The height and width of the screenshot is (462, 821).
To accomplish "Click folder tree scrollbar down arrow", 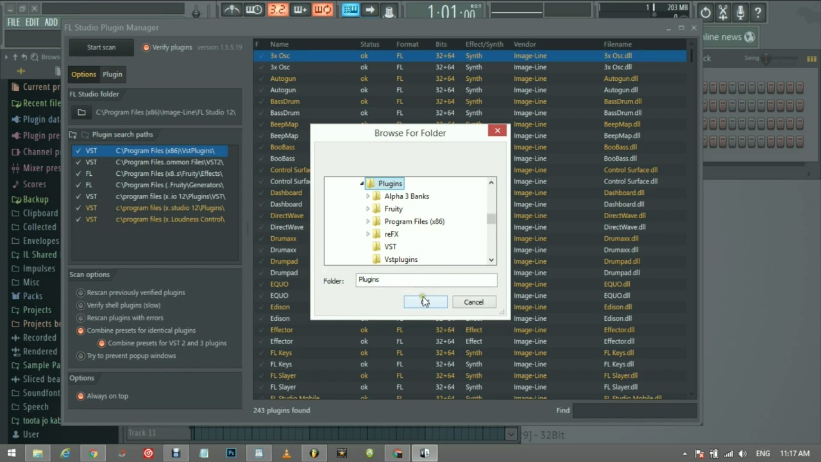I will coord(491,260).
